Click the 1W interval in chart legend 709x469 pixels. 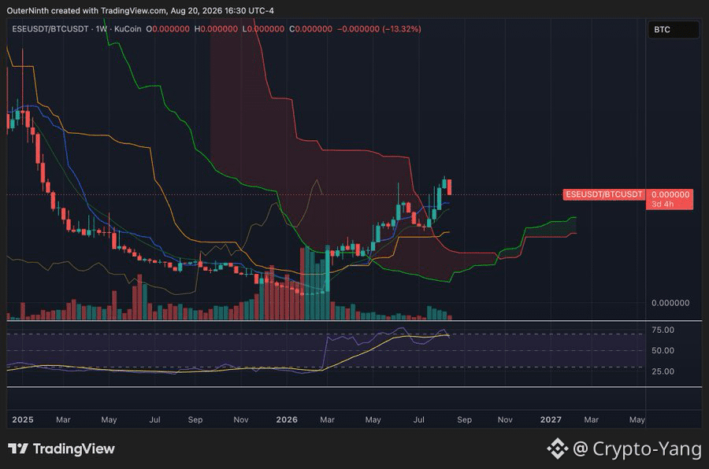click(102, 29)
